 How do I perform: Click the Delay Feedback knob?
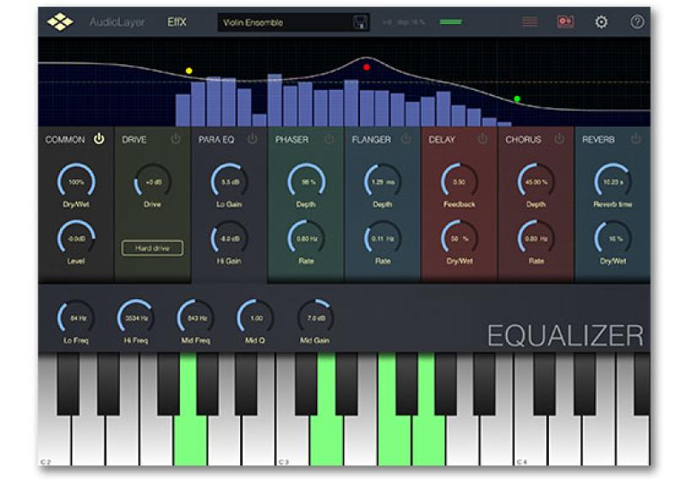tap(460, 182)
